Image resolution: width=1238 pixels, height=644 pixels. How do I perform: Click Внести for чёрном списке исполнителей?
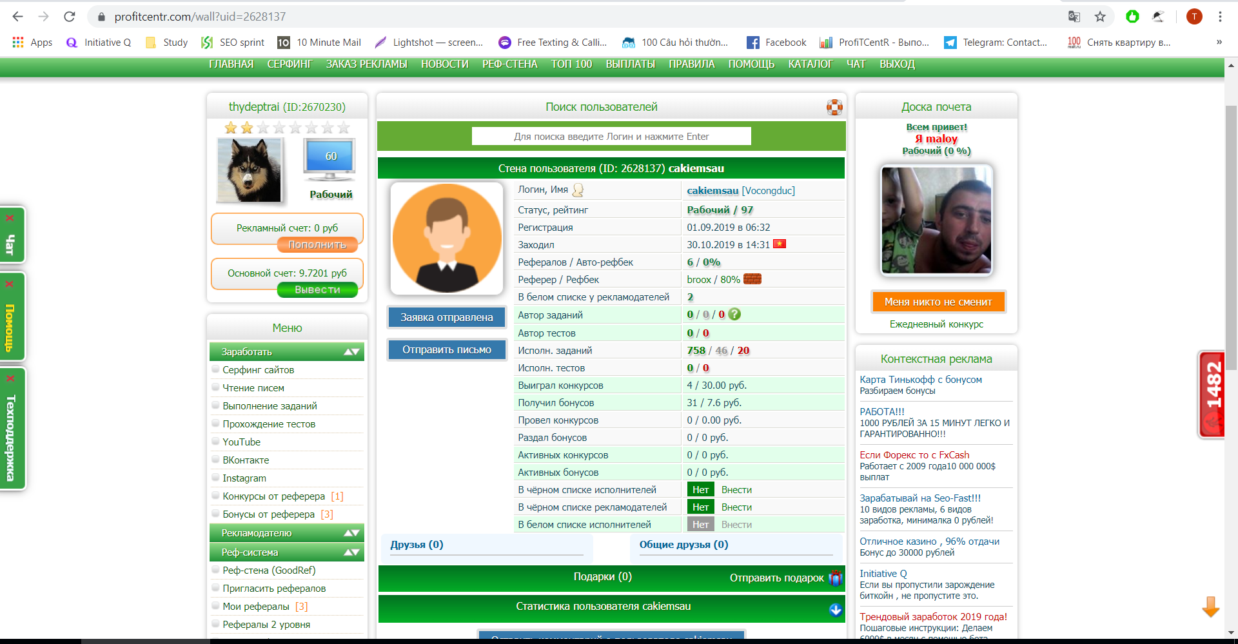click(736, 490)
